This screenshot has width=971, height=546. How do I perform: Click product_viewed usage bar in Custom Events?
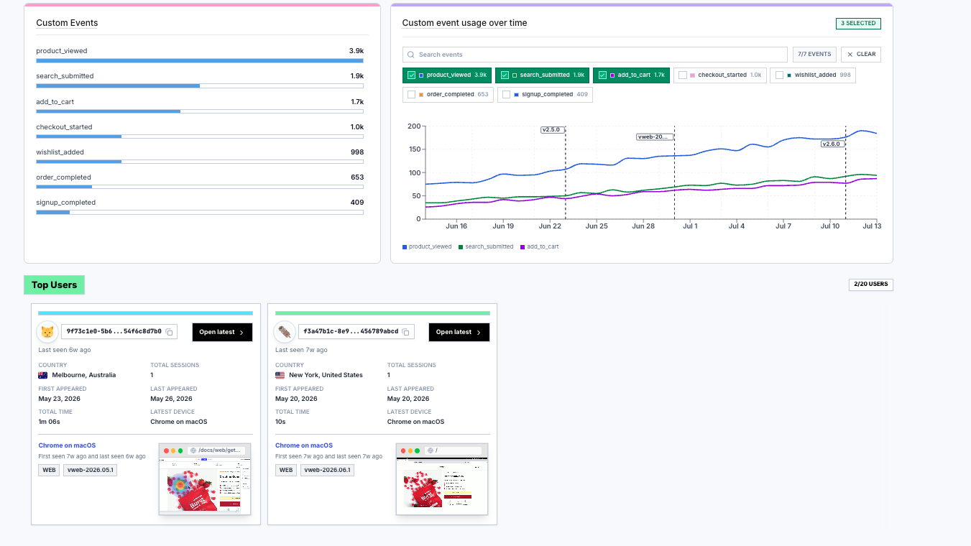click(x=200, y=60)
